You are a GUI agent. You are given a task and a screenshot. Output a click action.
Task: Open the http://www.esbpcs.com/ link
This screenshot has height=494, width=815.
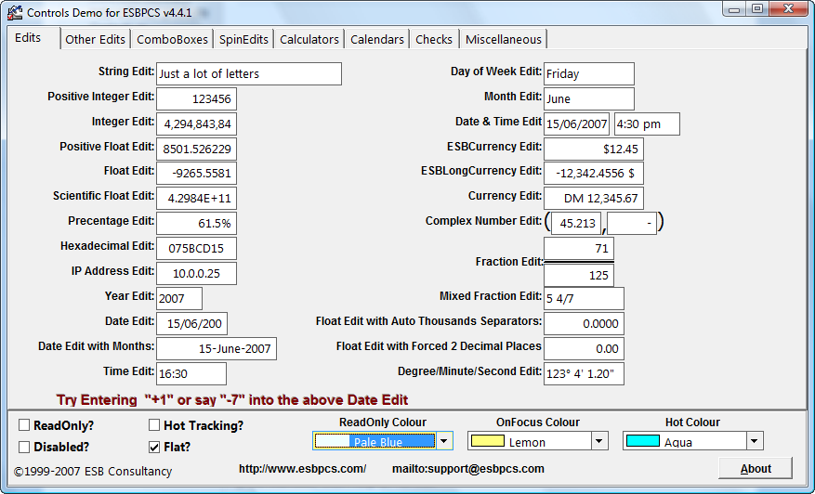point(303,469)
